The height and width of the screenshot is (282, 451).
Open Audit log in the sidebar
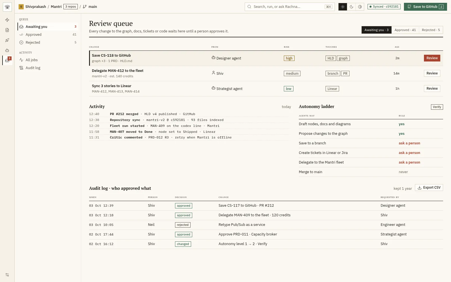(48, 68)
